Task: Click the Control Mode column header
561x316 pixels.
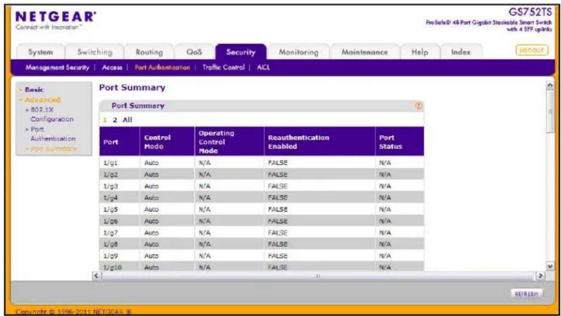Action: point(167,142)
